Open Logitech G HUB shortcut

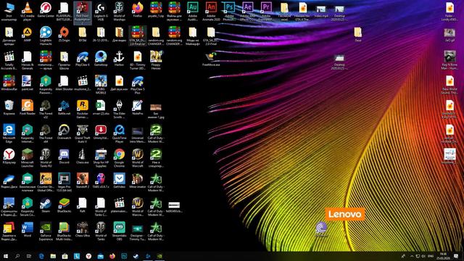pos(101,12)
